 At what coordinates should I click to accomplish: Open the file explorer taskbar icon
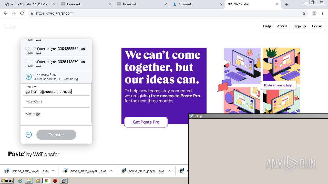pos(29,181)
